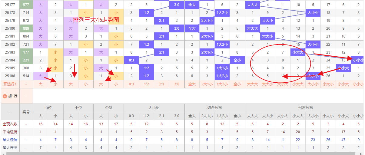This screenshot has height=155, width=365.
Task: Select 大大小 in the 预选行1 row
Action: click(x=268, y=84)
